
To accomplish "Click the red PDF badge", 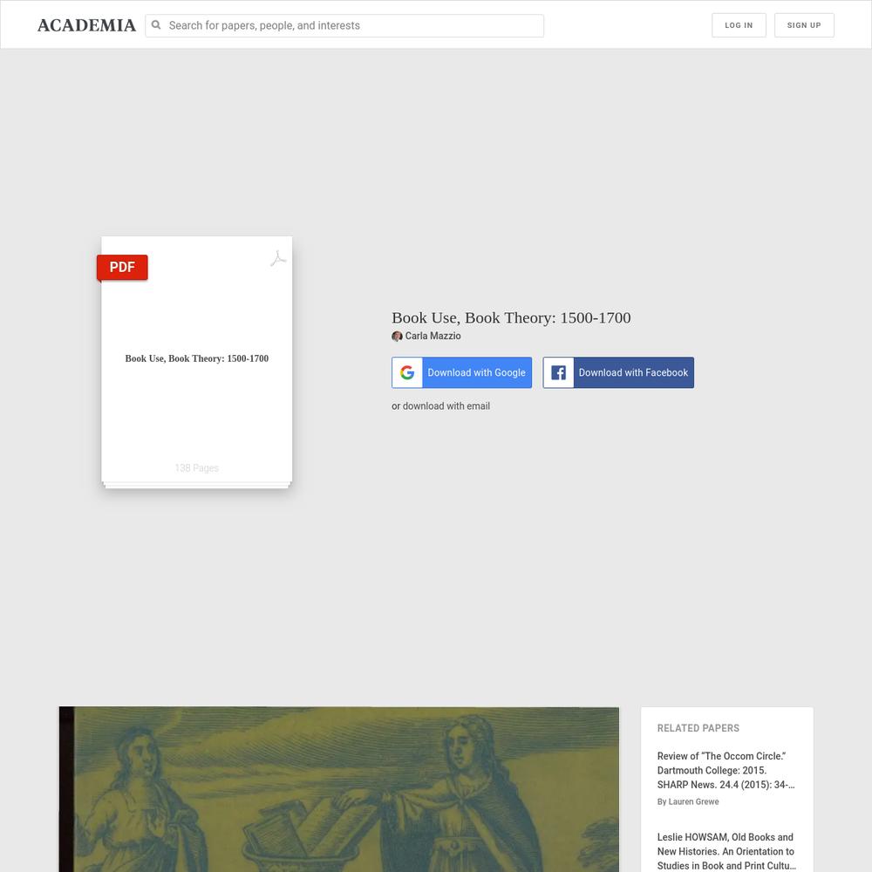I will tap(122, 268).
